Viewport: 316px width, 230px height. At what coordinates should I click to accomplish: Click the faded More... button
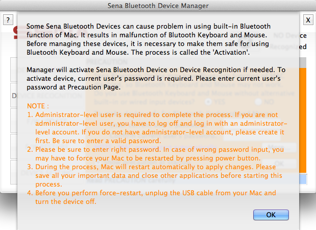point(279,147)
